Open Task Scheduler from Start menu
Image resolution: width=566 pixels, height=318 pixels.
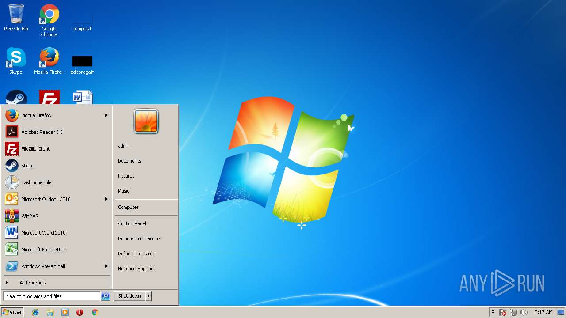click(x=56, y=182)
